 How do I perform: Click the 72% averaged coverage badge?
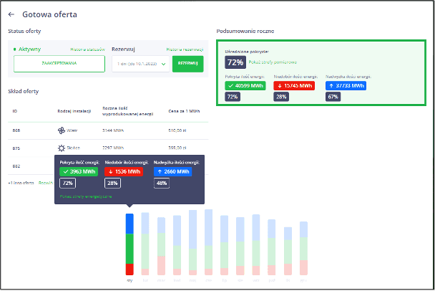(x=235, y=62)
